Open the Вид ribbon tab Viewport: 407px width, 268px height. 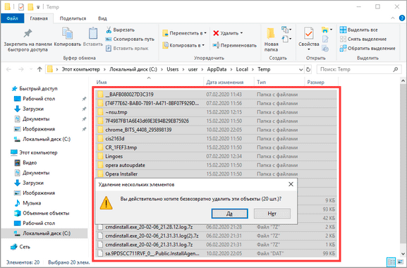coord(102,18)
